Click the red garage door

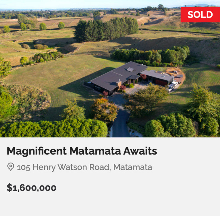point(161,82)
